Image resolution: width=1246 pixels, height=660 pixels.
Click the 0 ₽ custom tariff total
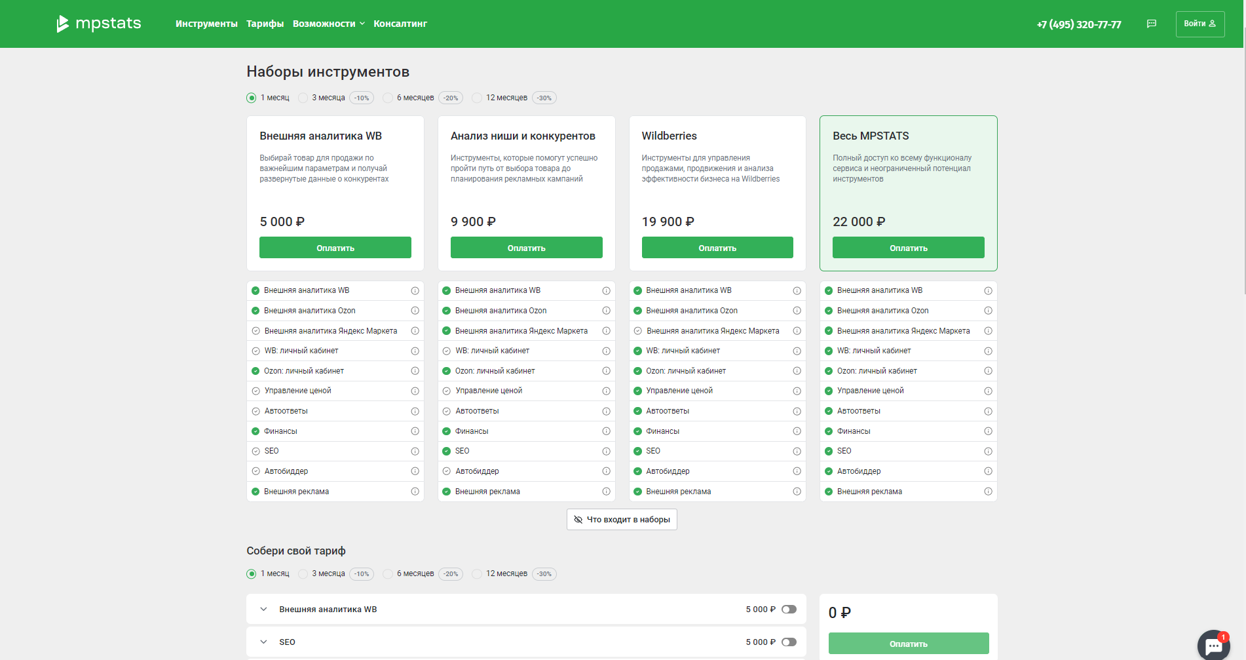click(839, 613)
